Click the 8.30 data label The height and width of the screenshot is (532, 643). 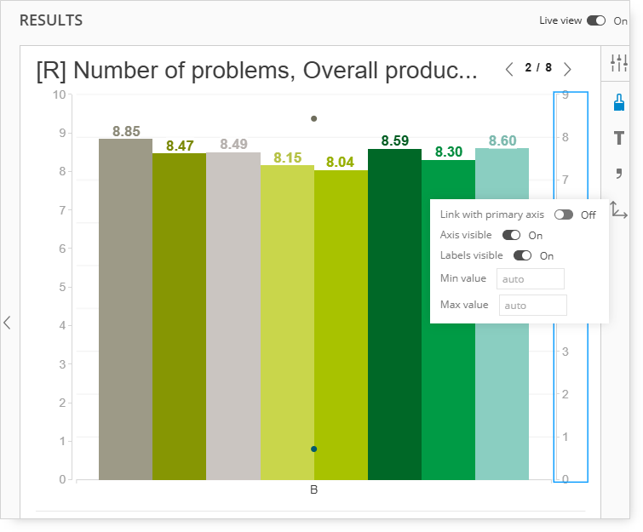click(x=449, y=152)
